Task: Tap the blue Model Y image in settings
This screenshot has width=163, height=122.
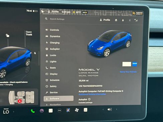Action: click(x=110, y=43)
